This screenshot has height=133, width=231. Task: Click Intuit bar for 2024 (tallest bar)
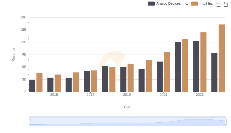pos(221,58)
